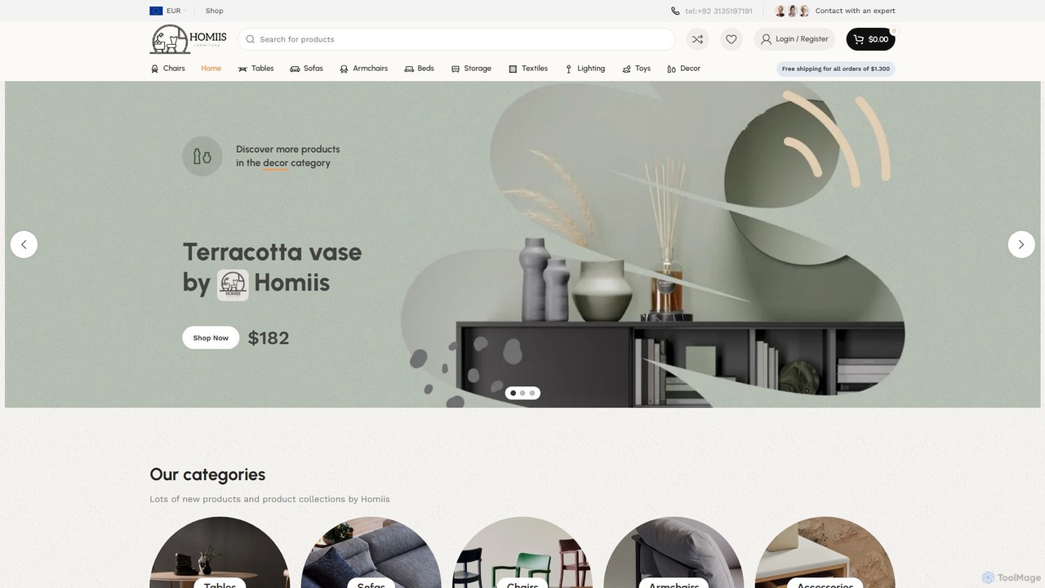Click the Shop link in top bar
1045x588 pixels.
click(214, 11)
